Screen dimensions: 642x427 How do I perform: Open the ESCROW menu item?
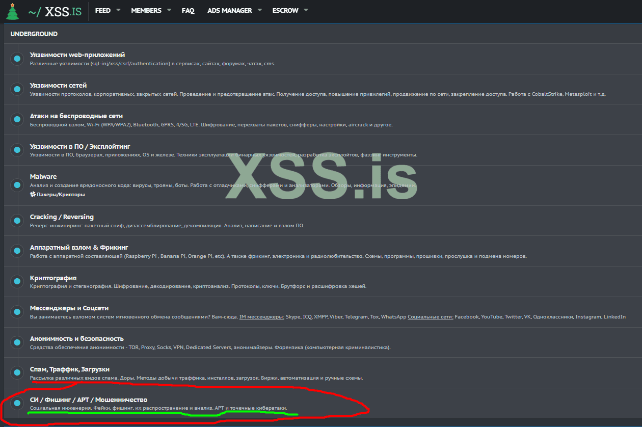pos(285,10)
